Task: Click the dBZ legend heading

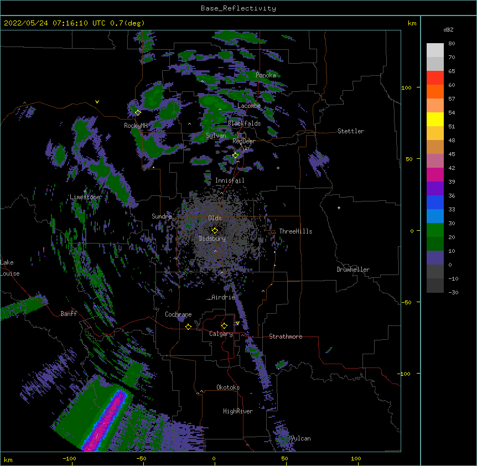Action: (448, 30)
